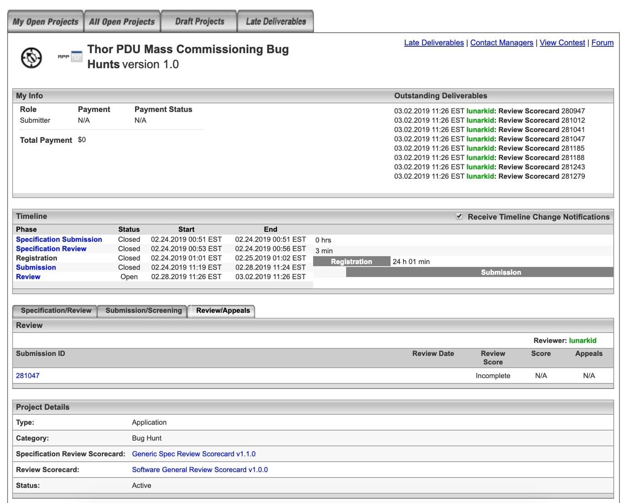
Task: Open the View Contest link
Action: click(562, 42)
